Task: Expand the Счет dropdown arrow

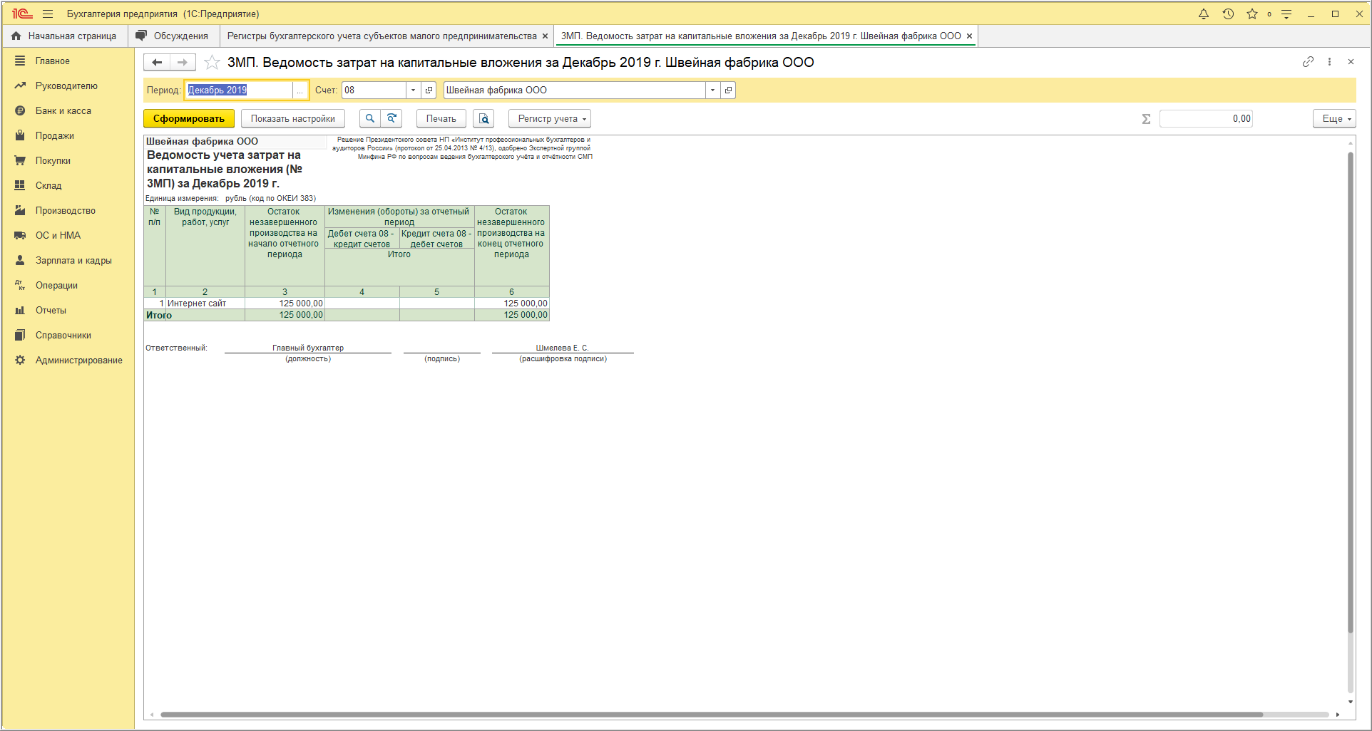Action: click(414, 90)
